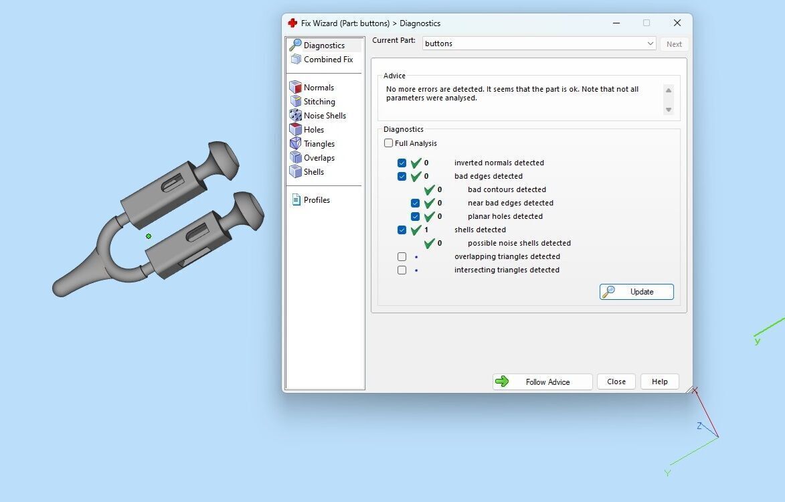The image size is (785, 502).
Task: Click the Profiles document icon
Action: point(296,199)
